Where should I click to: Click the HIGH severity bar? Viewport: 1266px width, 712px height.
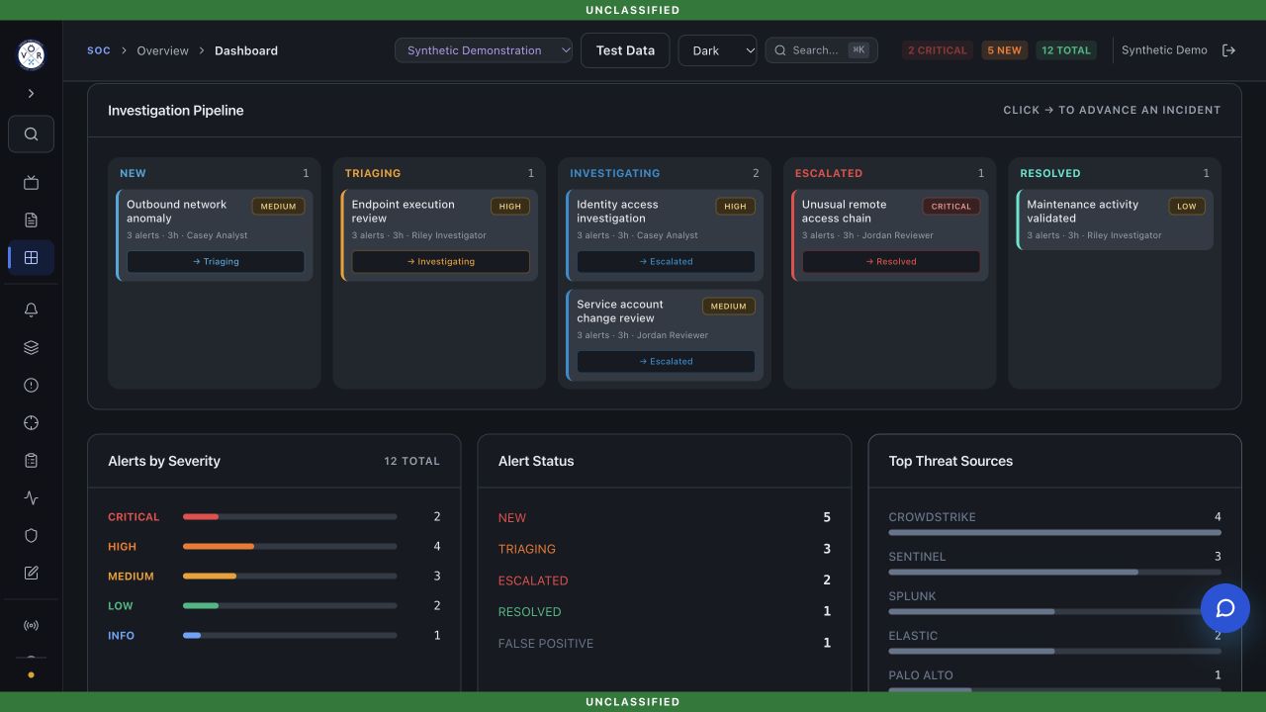pyautogui.click(x=290, y=547)
